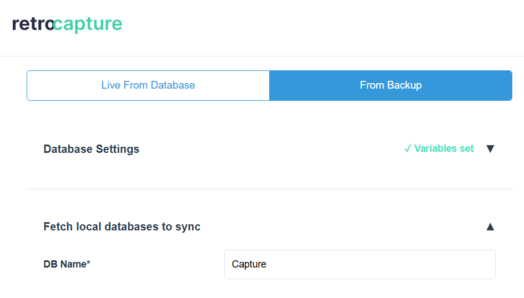This screenshot has width=524, height=298.
Task: Select the From Backup tab
Action: (390, 85)
